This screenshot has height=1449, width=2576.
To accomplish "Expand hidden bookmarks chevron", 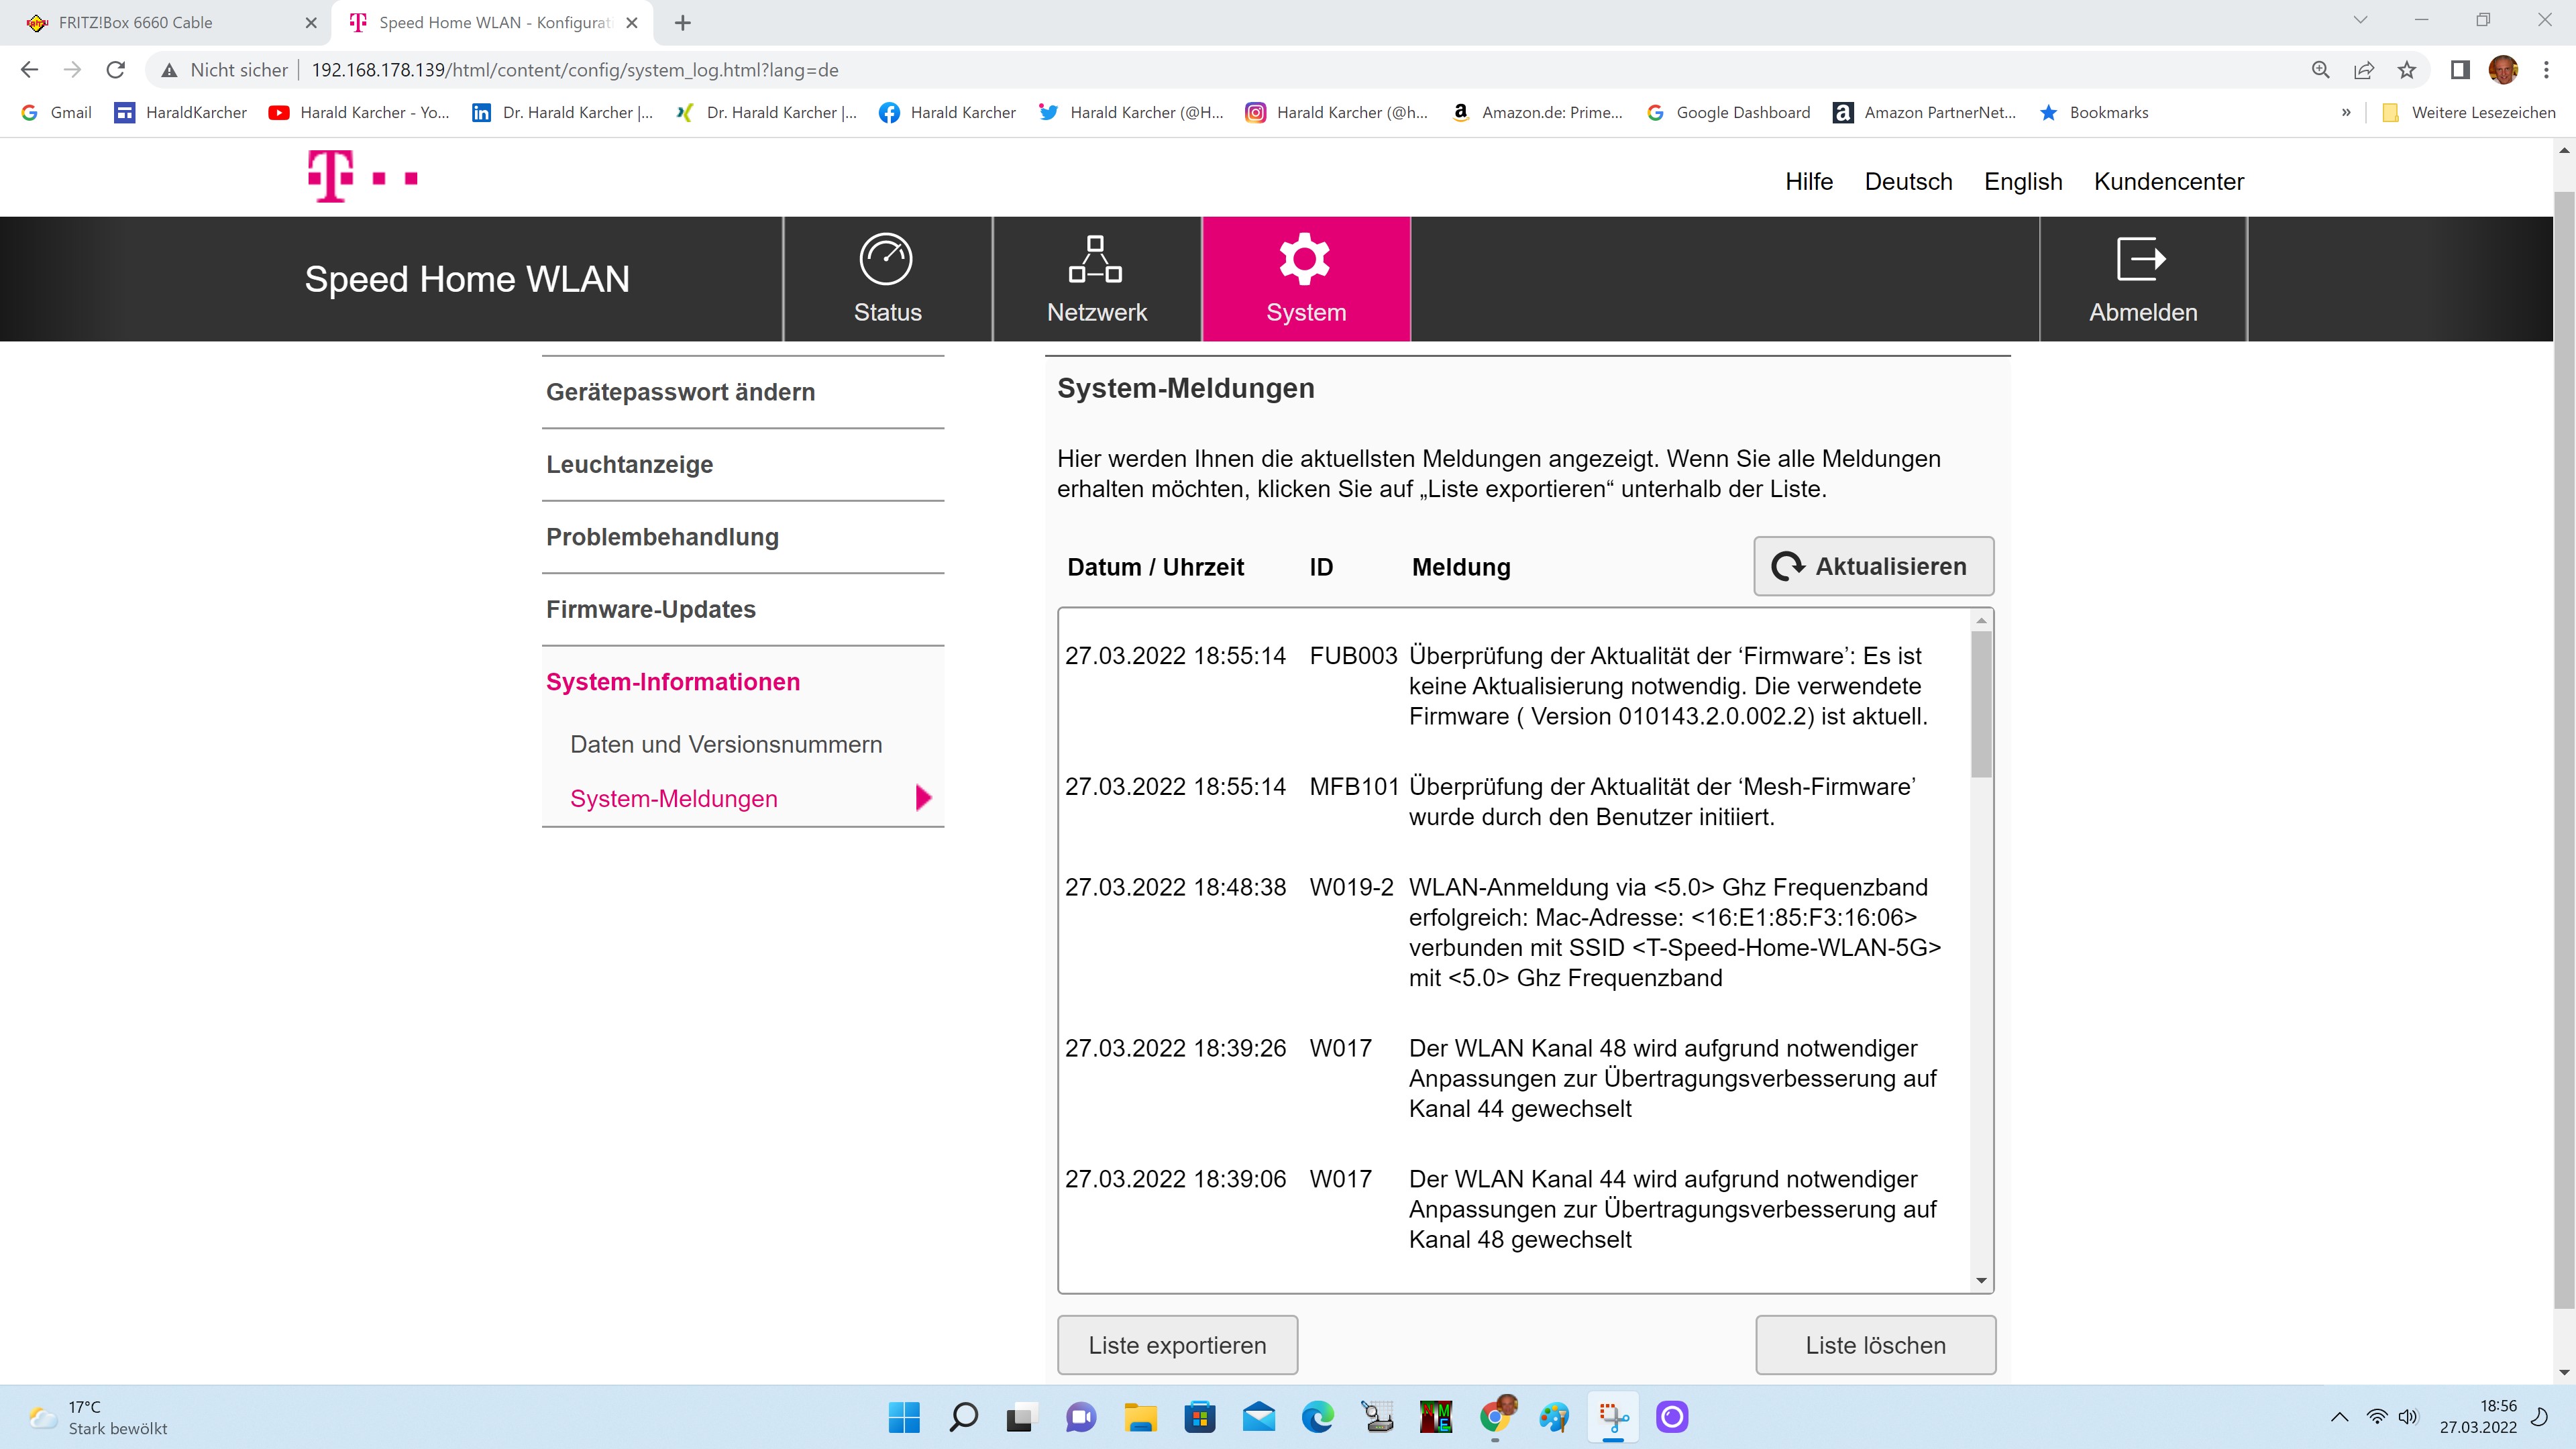I will pyautogui.click(x=2346, y=113).
